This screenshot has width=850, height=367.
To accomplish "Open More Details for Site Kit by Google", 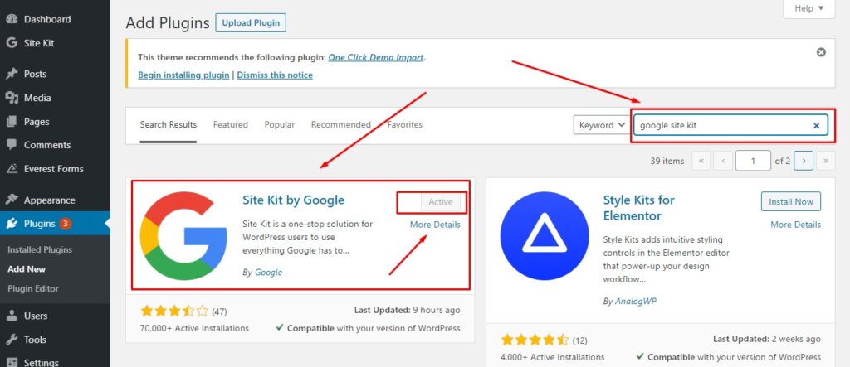I will pyautogui.click(x=434, y=225).
